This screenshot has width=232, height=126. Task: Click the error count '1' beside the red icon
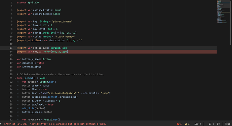[x=181, y=124]
